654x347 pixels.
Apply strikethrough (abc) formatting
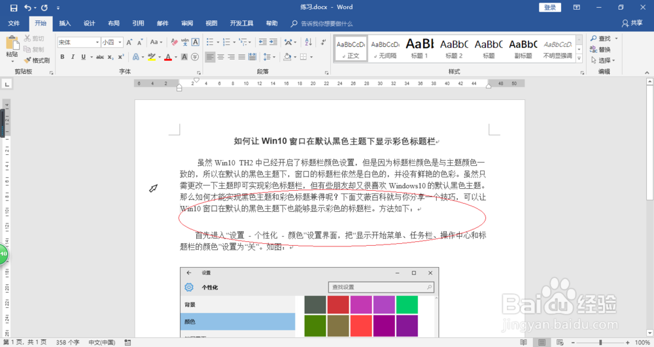99,57
